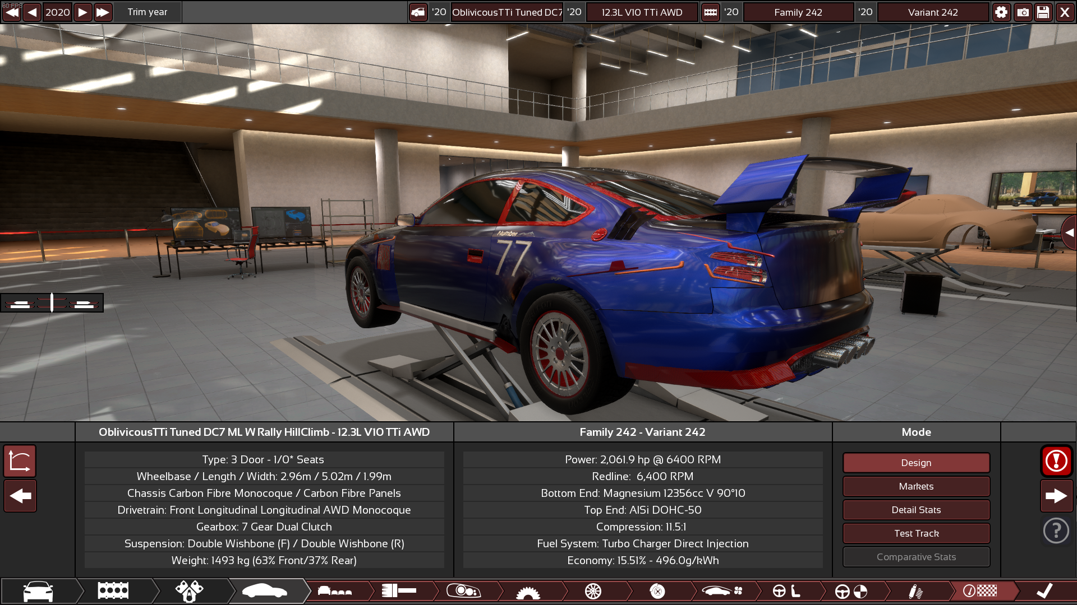Step the trim year forward by one
1077x605 pixels.
[x=82, y=12]
